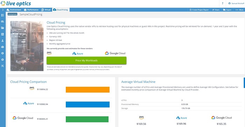Screen dimensions: 245x127
Task: Open the folder icon in the sidebar
Action: 3,28
